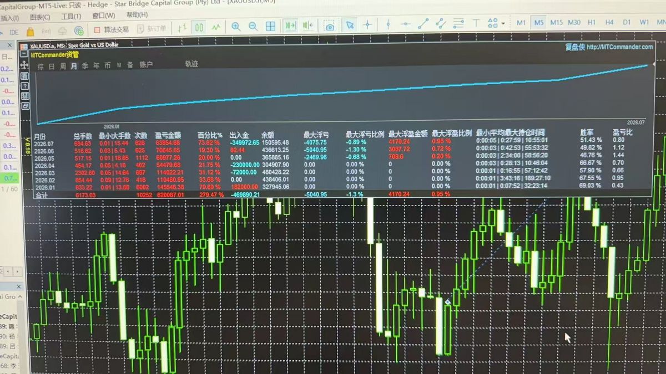Draw a horizontal line tool

[406, 24]
